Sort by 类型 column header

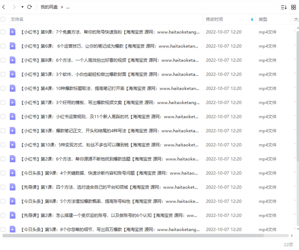tap(263, 19)
